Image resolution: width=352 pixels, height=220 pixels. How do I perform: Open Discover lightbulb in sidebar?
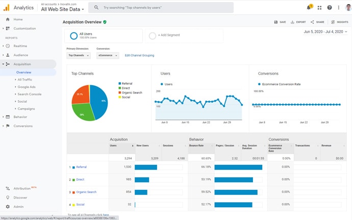click(x=8, y=198)
